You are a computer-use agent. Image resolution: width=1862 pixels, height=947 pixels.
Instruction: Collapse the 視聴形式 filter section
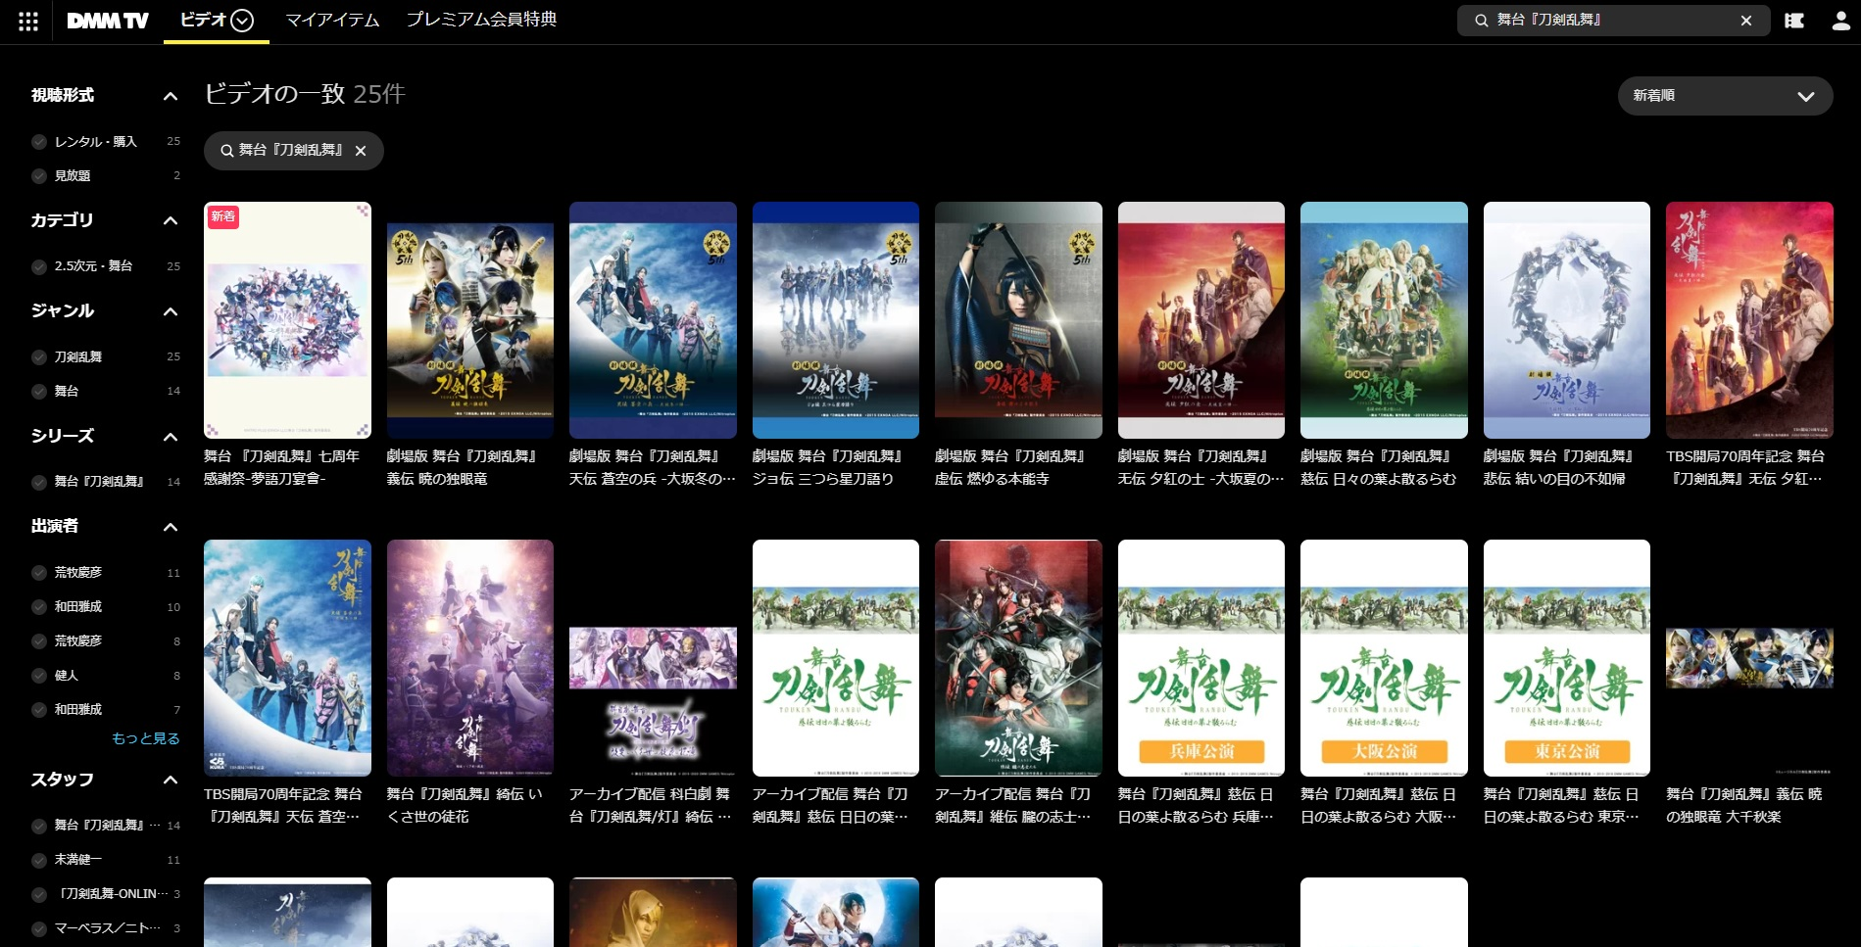tap(171, 96)
